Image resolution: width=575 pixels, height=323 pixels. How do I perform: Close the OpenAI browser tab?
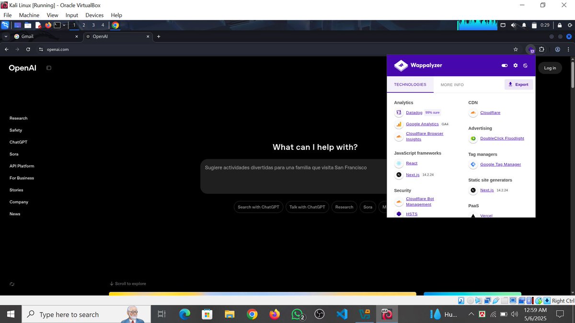point(148,36)
